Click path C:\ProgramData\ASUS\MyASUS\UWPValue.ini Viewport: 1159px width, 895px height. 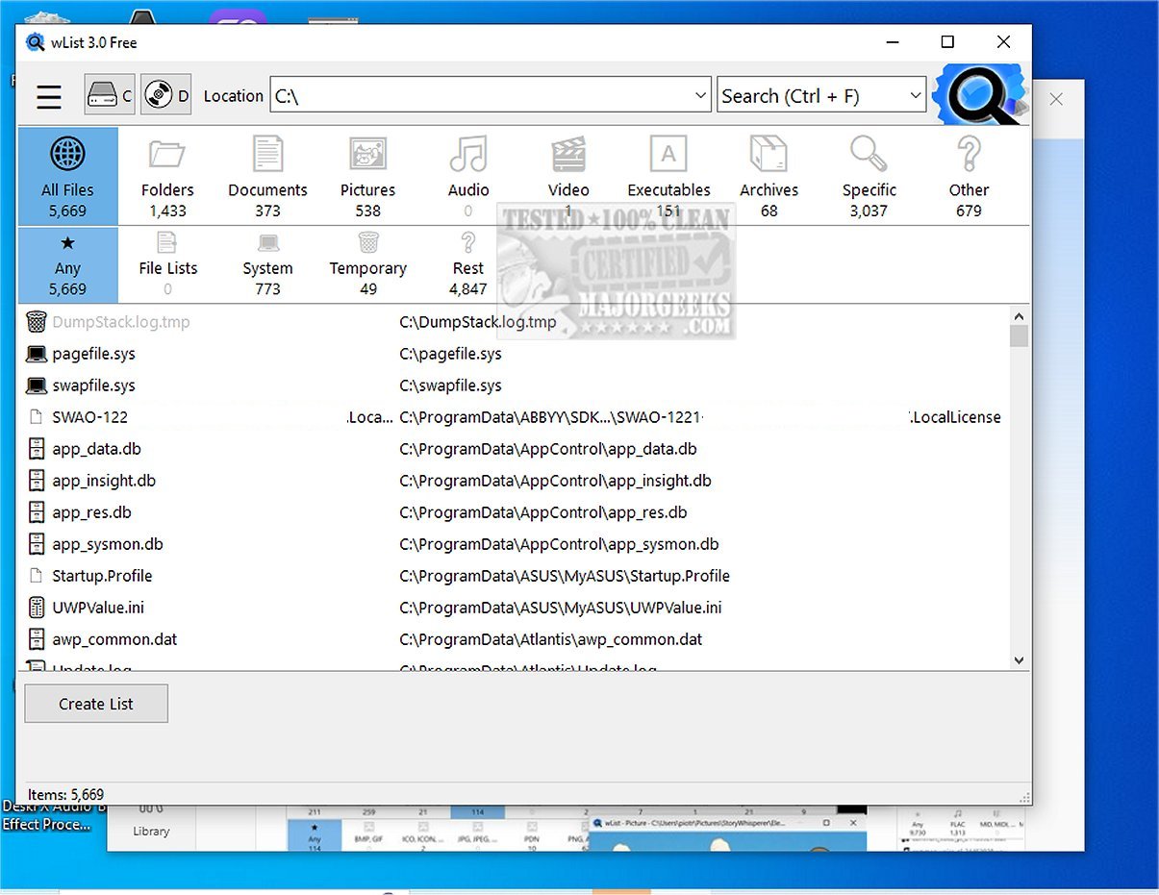(x=561, y=608)
